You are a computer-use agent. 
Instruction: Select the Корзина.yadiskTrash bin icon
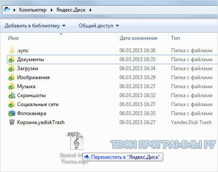coord(12,122)
